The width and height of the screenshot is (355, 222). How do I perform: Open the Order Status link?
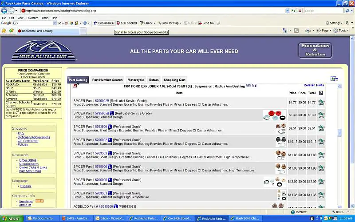tap(28, 160)
